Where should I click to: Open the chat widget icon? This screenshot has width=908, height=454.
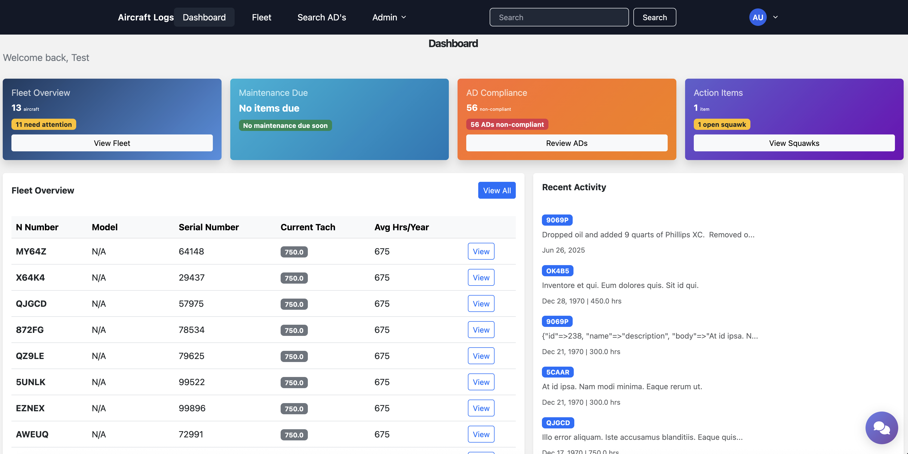click(882, 428)
